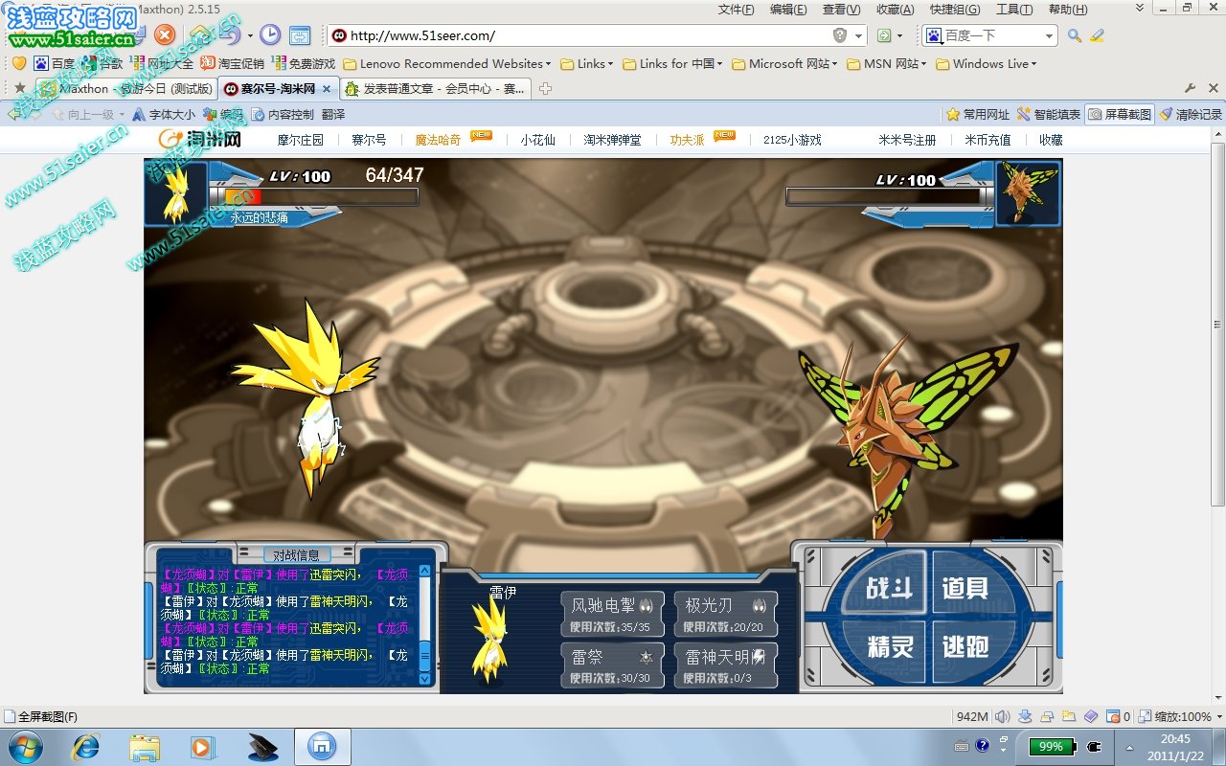Screen dimensions: 1226x766
Task: Open the 快捷组(G) menu
Action: pos(955,10)
